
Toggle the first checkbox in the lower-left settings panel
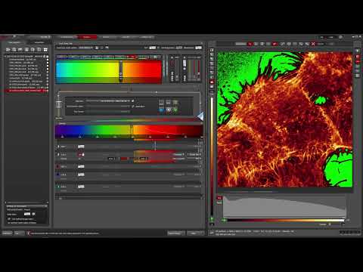9,219
